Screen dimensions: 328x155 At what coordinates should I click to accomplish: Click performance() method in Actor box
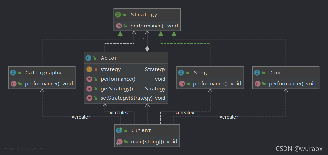118,79
